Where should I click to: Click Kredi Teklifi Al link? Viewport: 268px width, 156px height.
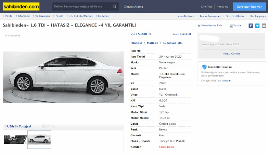point(181,34)
